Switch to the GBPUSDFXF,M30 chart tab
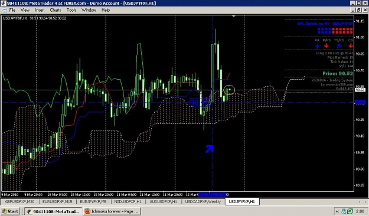This screenshot has width=369, height=216. point(19,202)
